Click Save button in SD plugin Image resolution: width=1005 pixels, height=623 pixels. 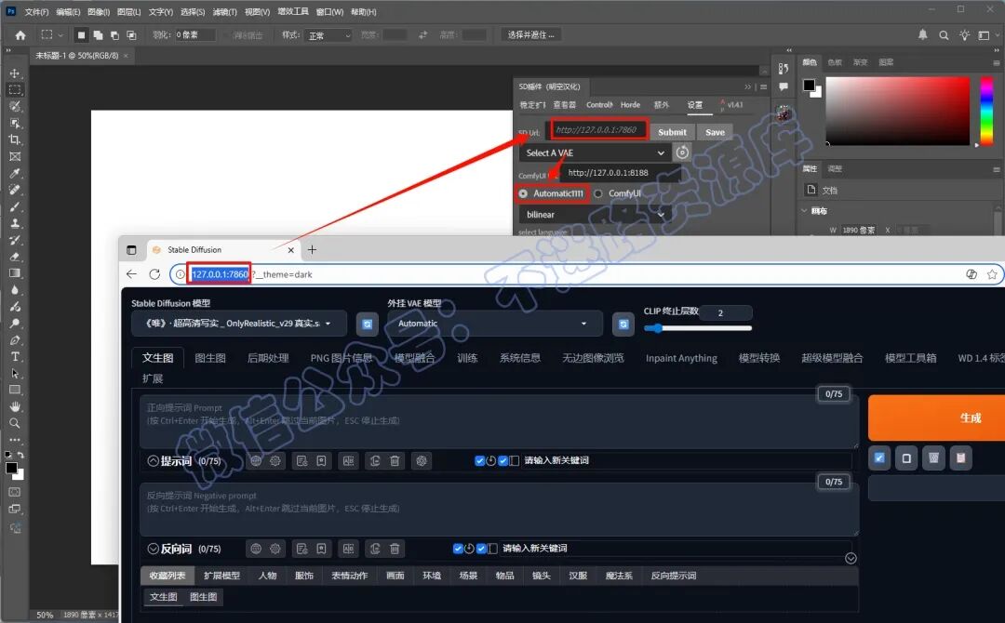(716, 132)
